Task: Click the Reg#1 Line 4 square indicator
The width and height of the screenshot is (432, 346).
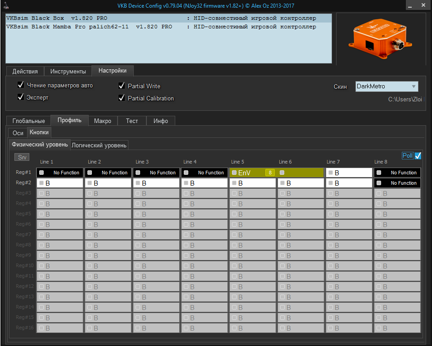Action: click(186, 173)
